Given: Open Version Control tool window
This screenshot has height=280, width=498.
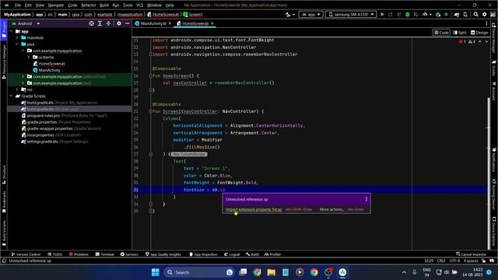Looking at the screenshot, I should click(26, 254).
